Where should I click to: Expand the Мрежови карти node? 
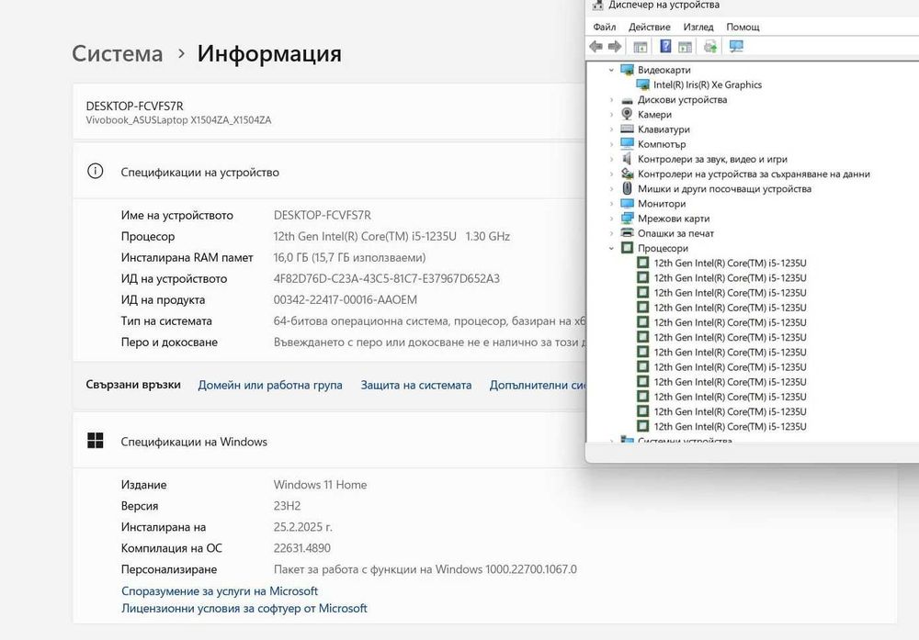611,219
